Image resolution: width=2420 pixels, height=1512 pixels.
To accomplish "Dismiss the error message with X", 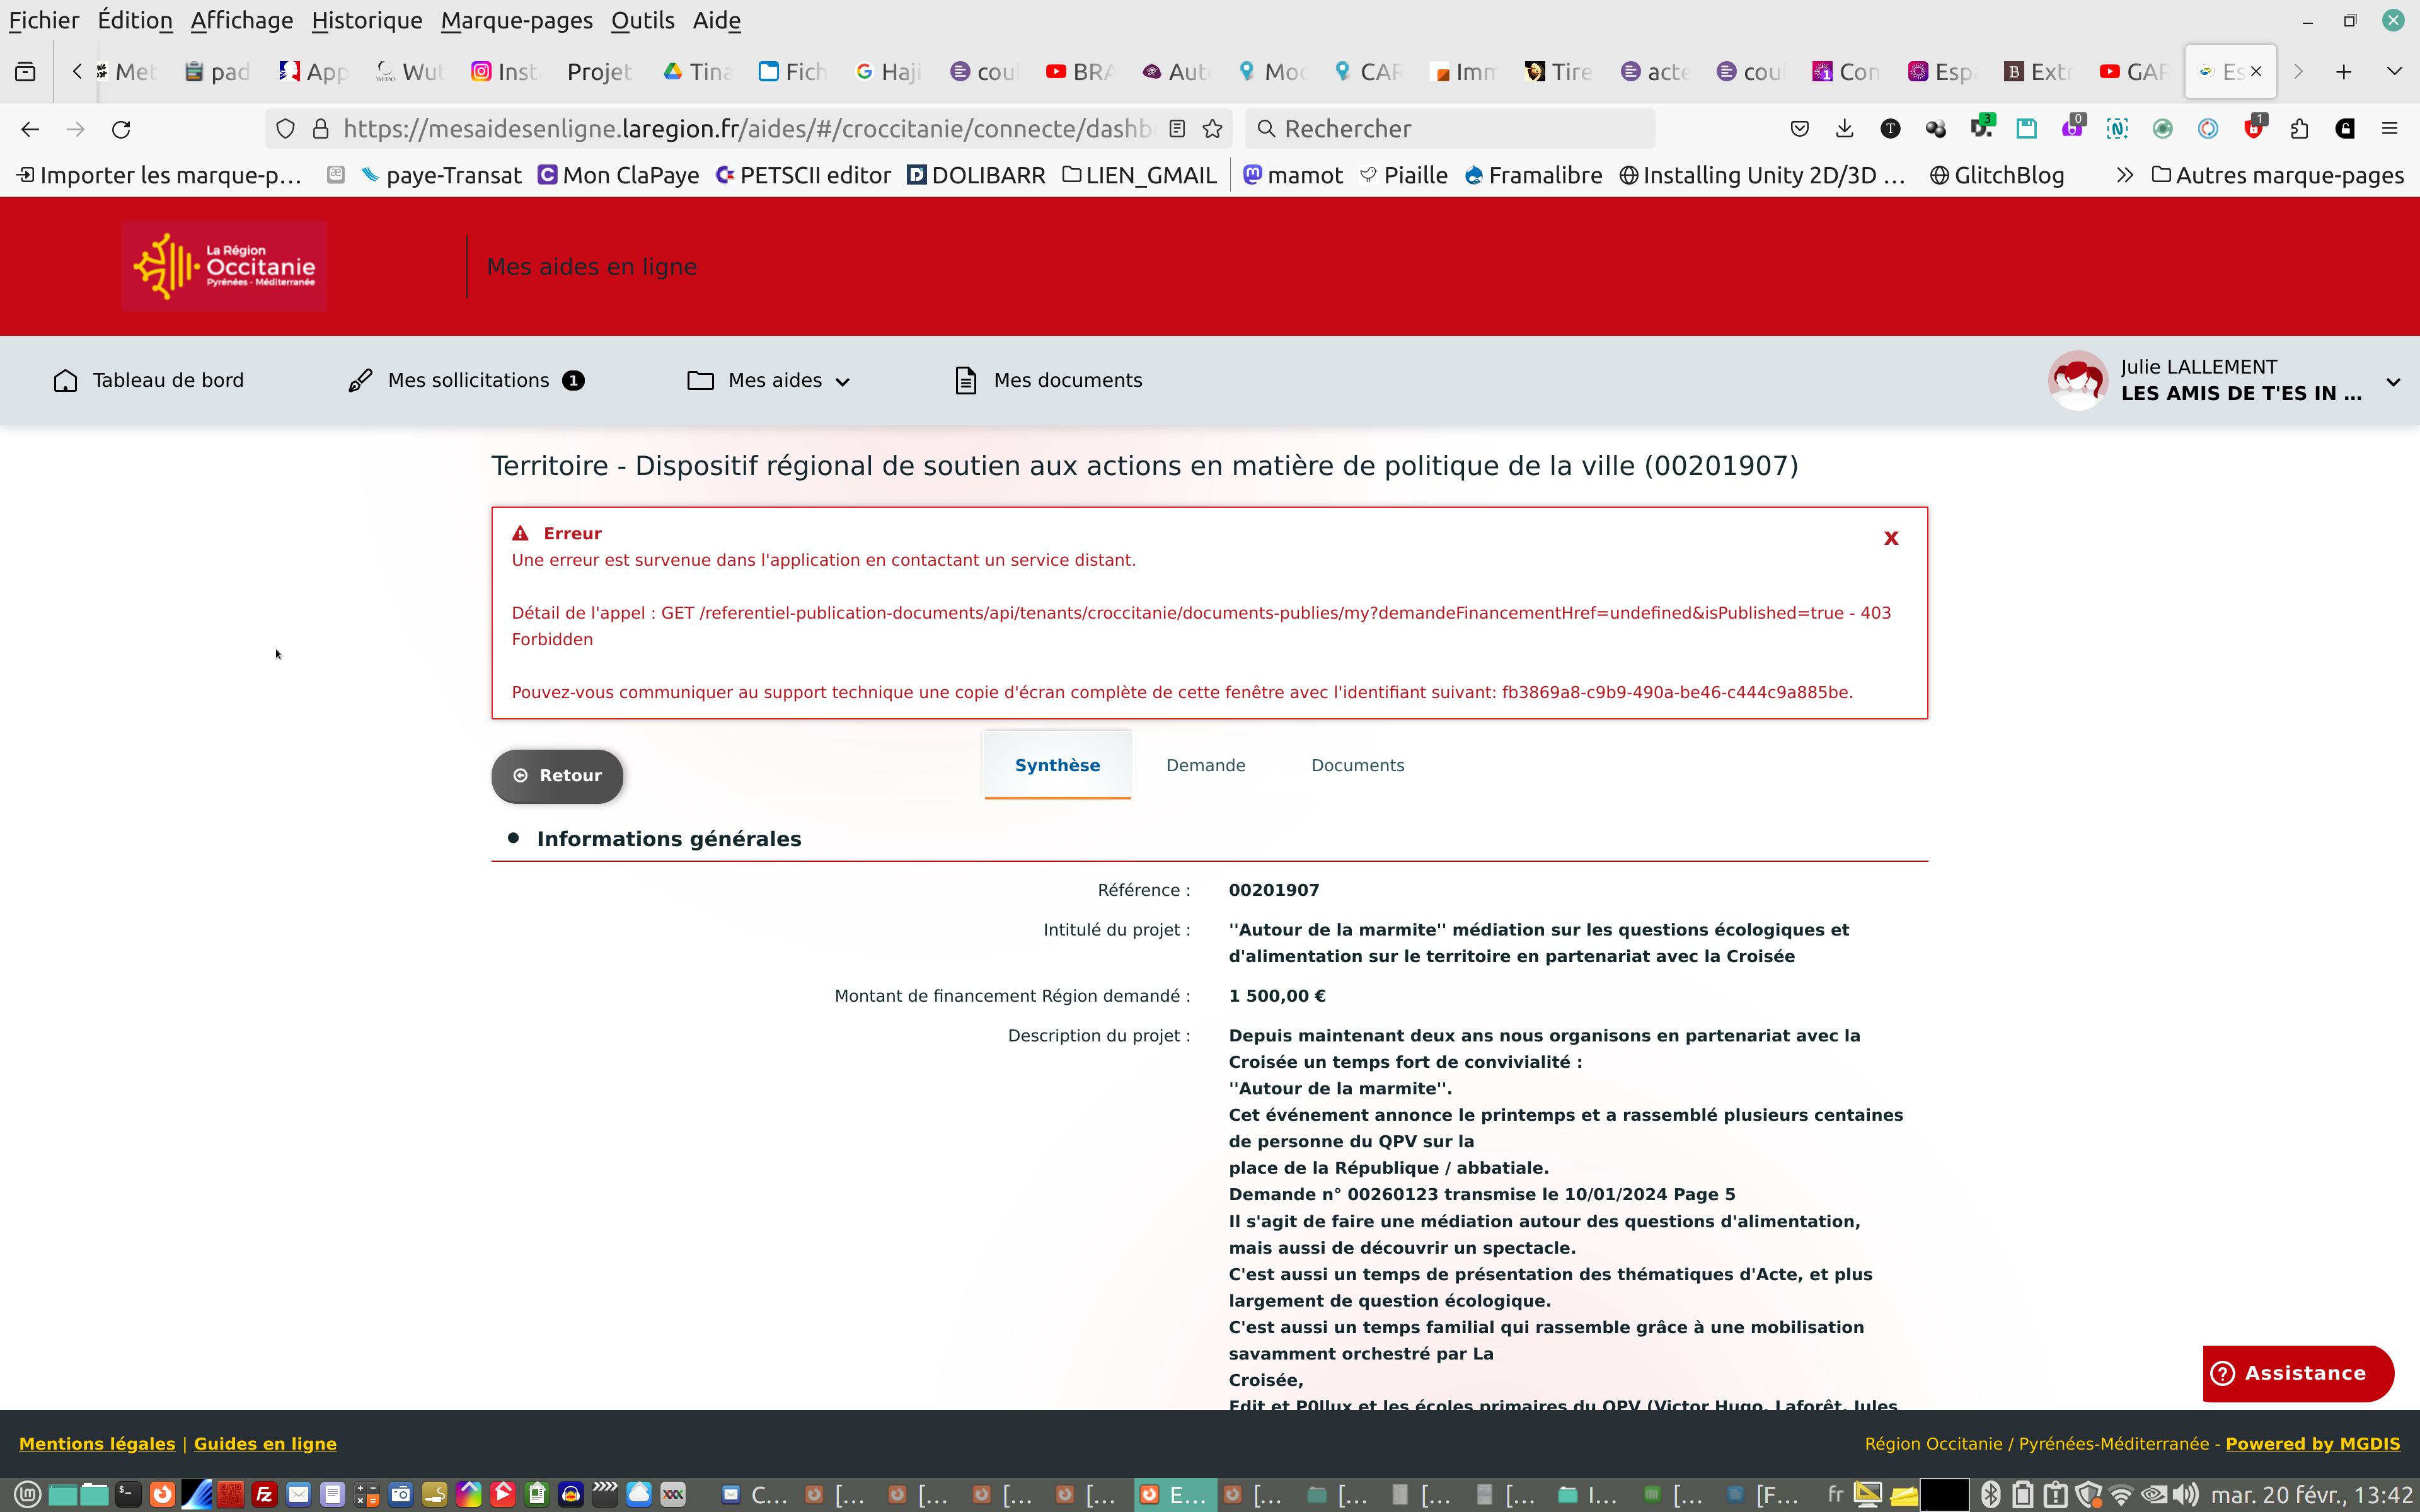I will point(1890,538).
